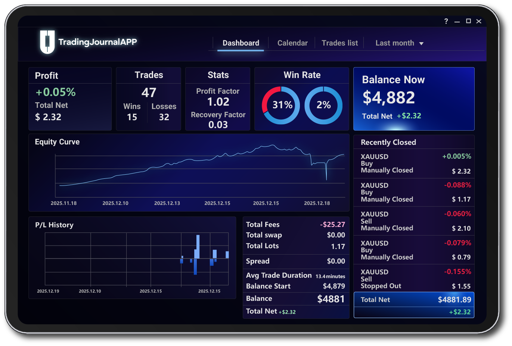Click the dropdown arrow beside Last month

(x=421, y=44)
